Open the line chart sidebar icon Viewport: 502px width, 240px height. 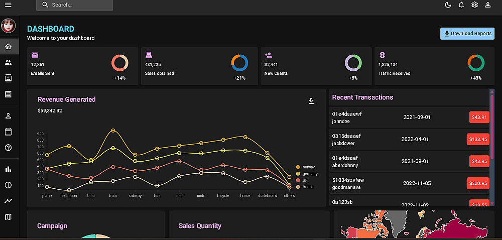[x=9, y=201]
